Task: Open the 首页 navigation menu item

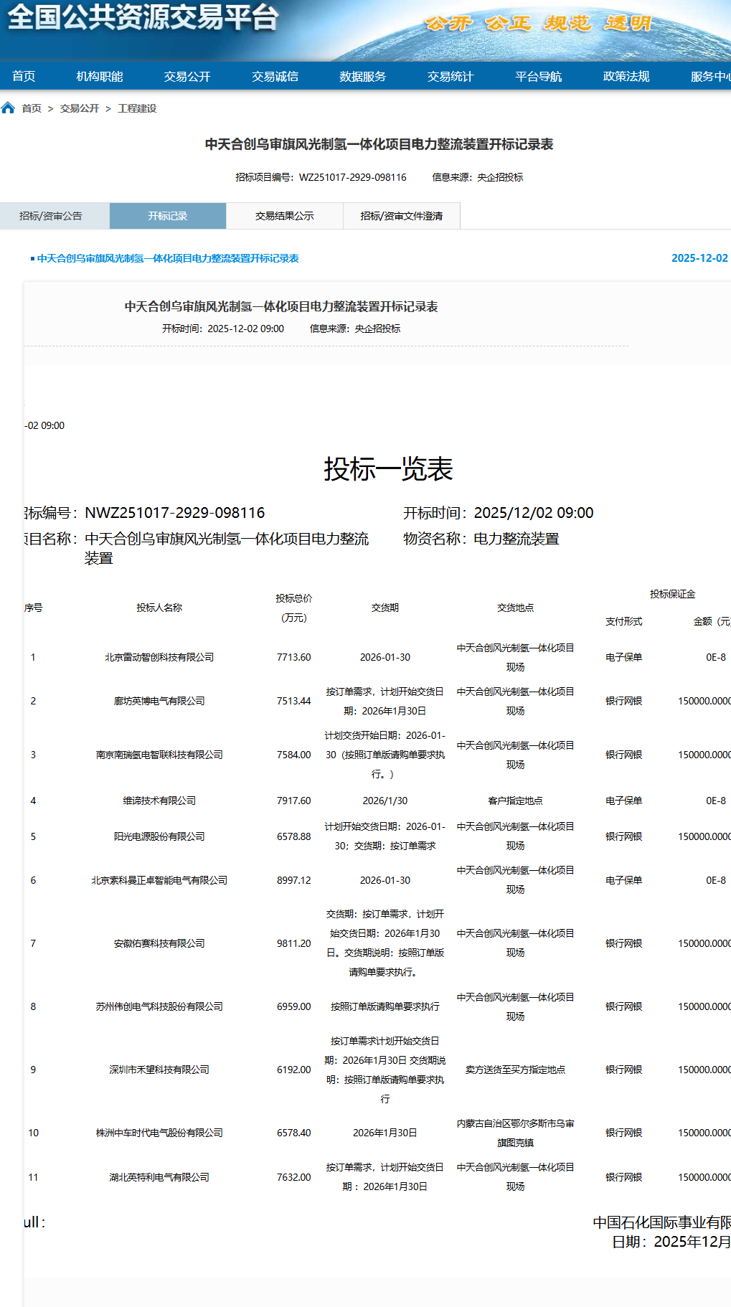Action: point(24,76)
